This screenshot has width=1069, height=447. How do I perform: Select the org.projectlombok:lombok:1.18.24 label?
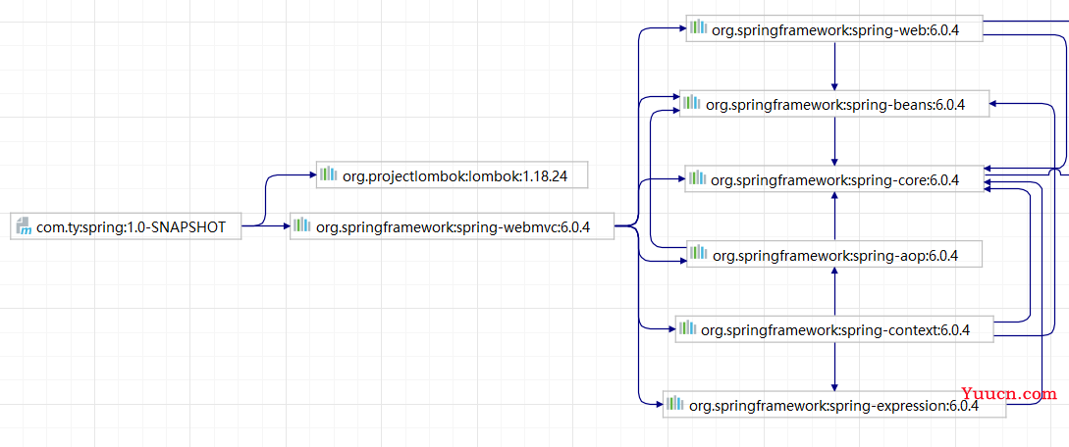(455, 176)
